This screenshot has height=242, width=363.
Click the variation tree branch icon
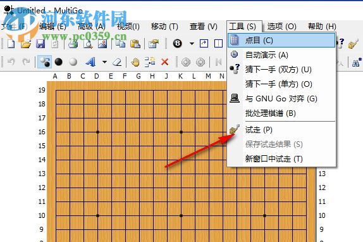[150, 62]
